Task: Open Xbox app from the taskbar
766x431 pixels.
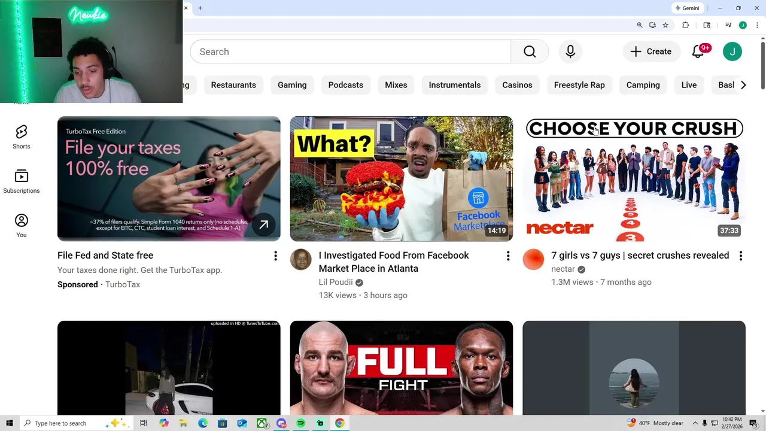Action: tap(262, 423)
